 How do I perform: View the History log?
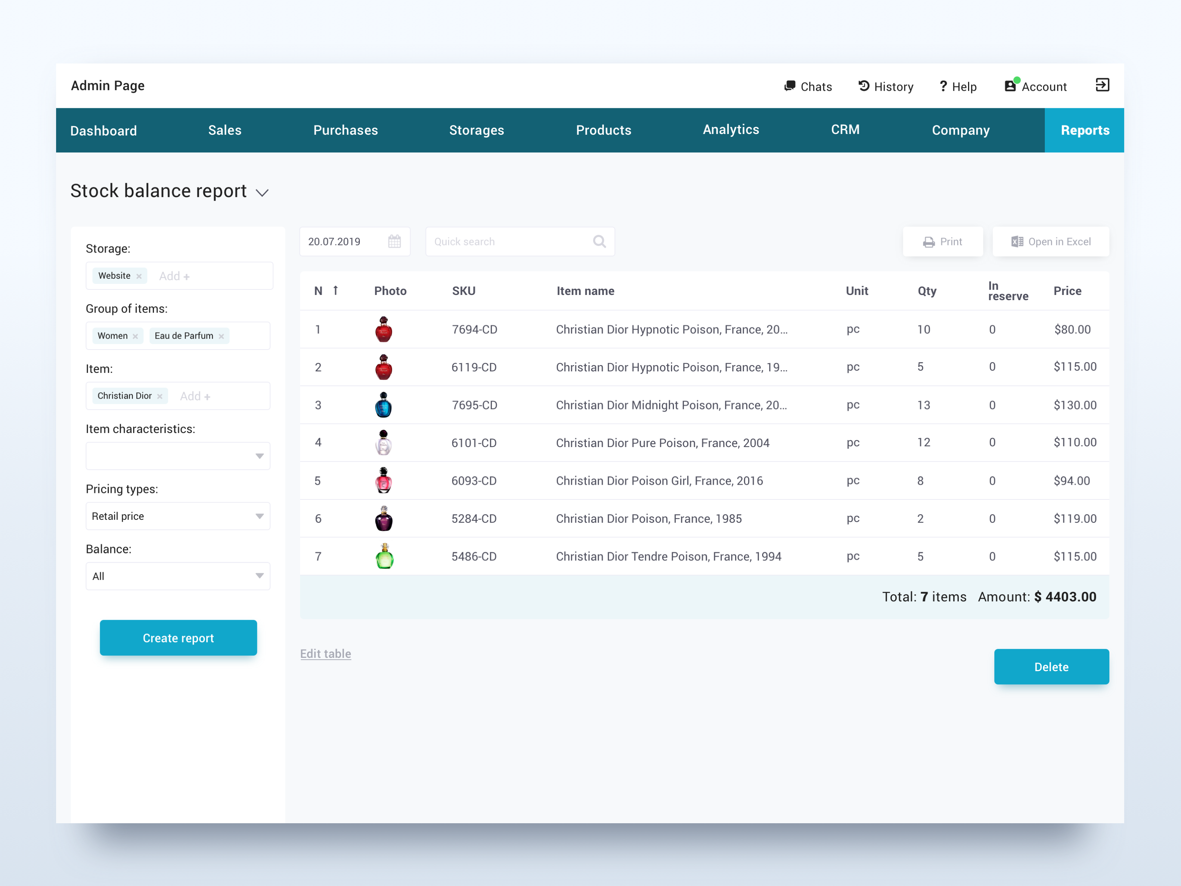[885, 86]
